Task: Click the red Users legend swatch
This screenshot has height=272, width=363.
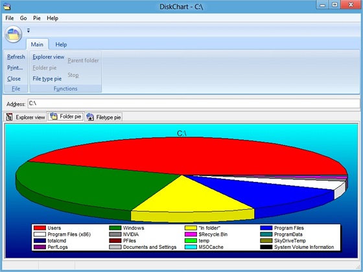Action: click(40, 228)
